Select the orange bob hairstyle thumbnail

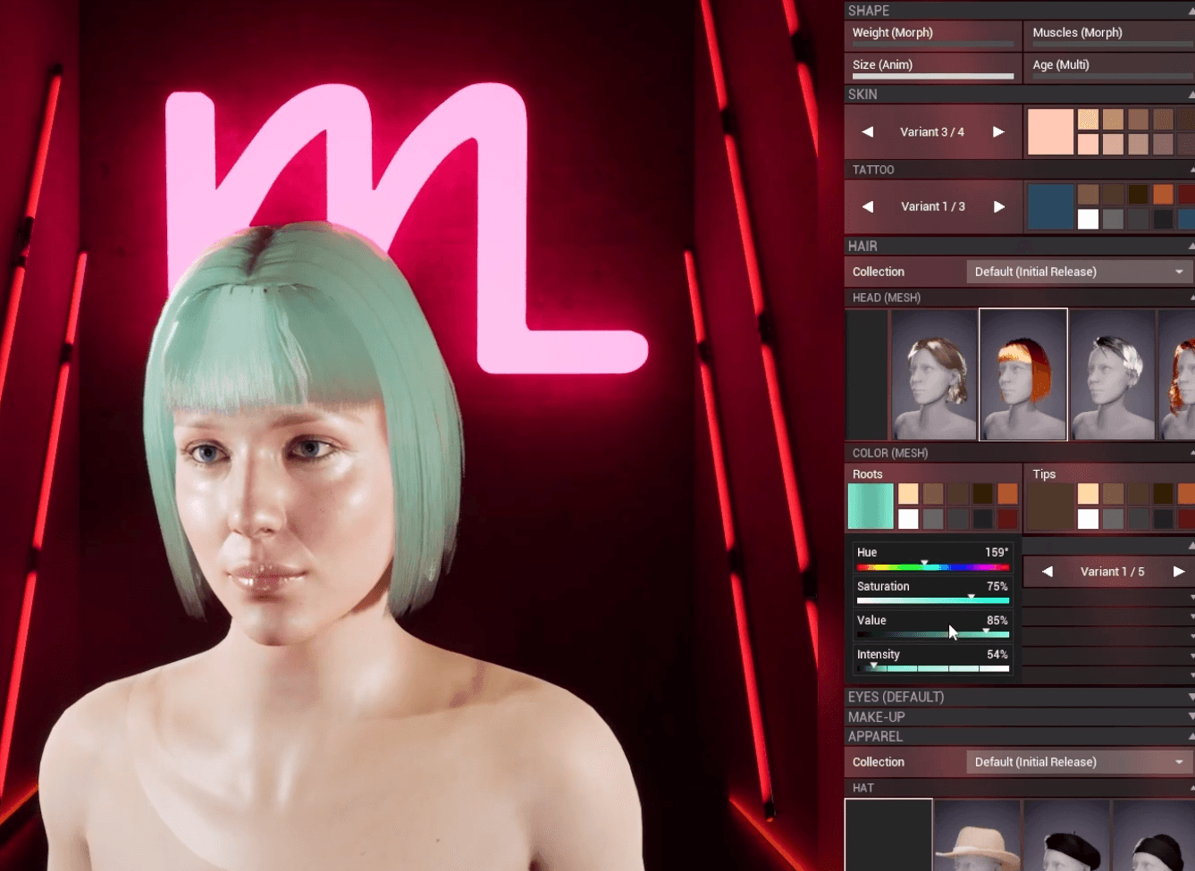pos(1023,374)
